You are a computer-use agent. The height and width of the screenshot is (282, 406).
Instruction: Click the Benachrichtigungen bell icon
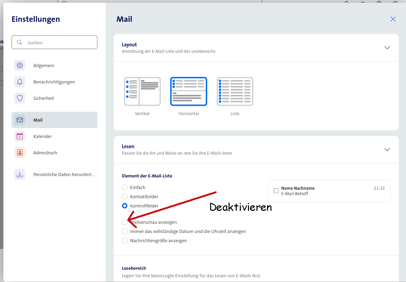20,82
